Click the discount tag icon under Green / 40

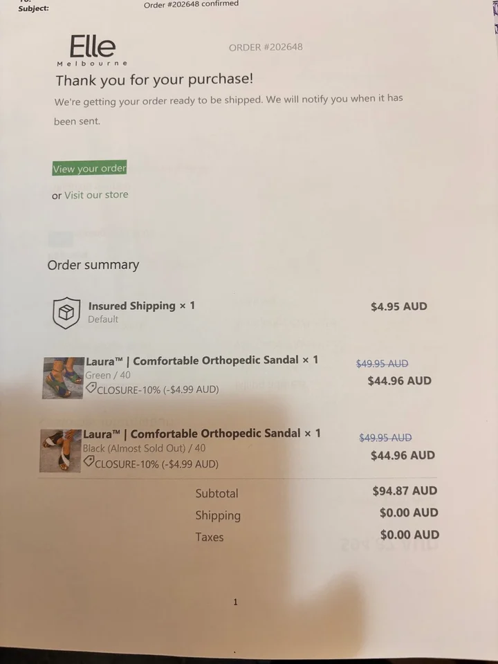pyautogui.click(x=91, y=387)
